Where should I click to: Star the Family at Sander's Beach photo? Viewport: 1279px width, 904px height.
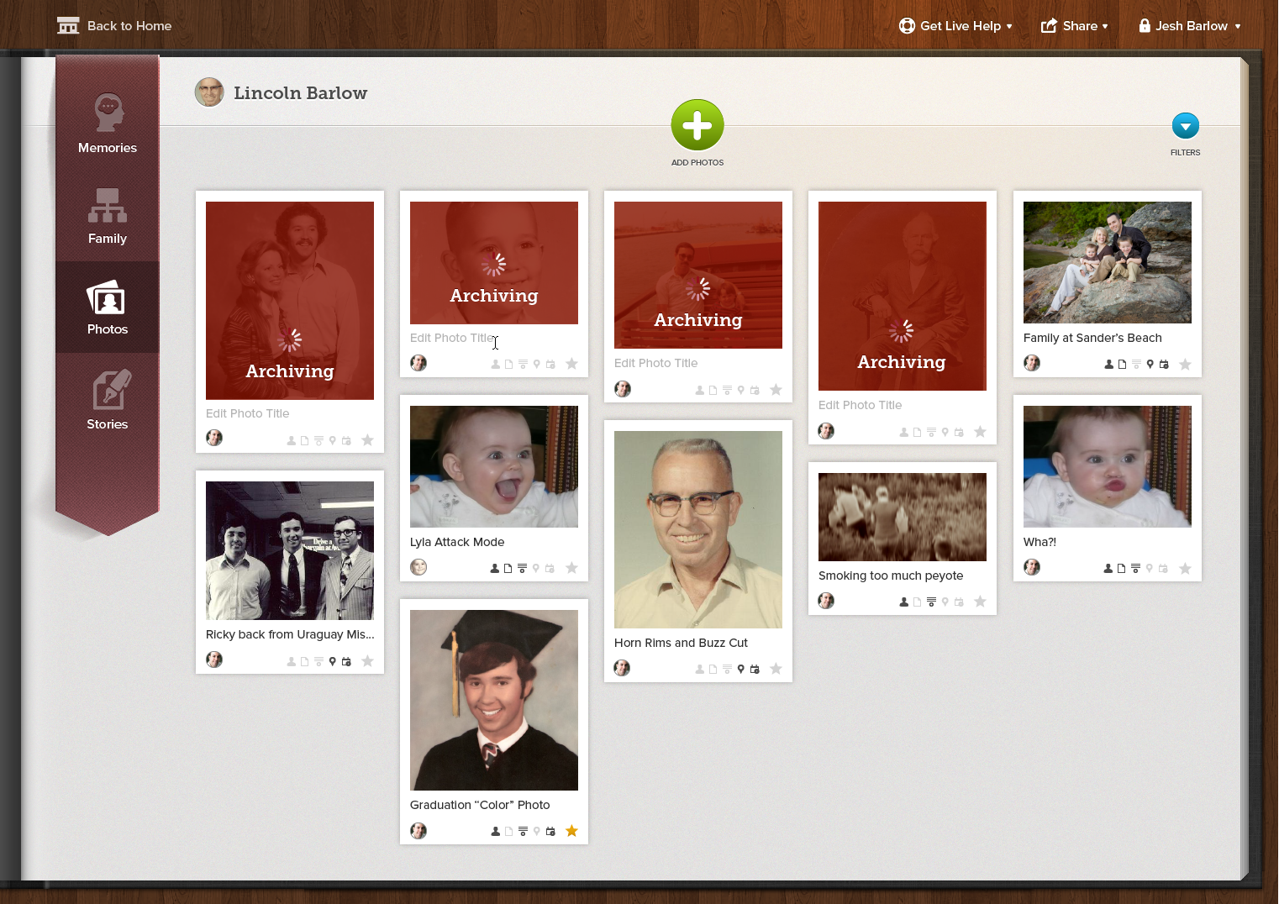1185,364
